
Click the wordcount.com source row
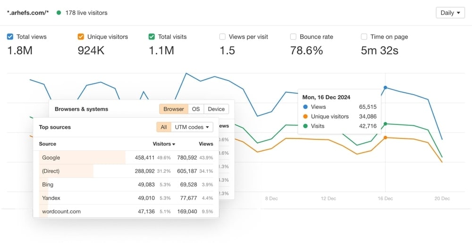(x=126, y=211)
